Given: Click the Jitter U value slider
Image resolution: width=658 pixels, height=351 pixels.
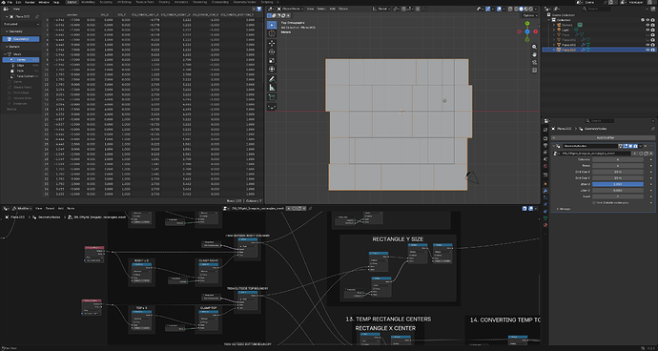Looking at the screenshot, I should tap(618, 184).
